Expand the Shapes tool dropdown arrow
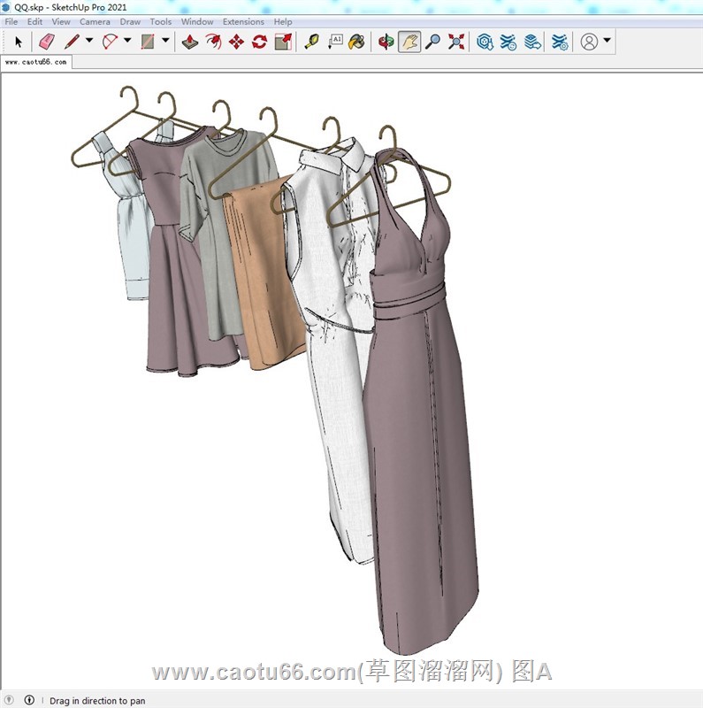This screenshot has width=703, height=708. pyautogui.click(x=165, y=40)
